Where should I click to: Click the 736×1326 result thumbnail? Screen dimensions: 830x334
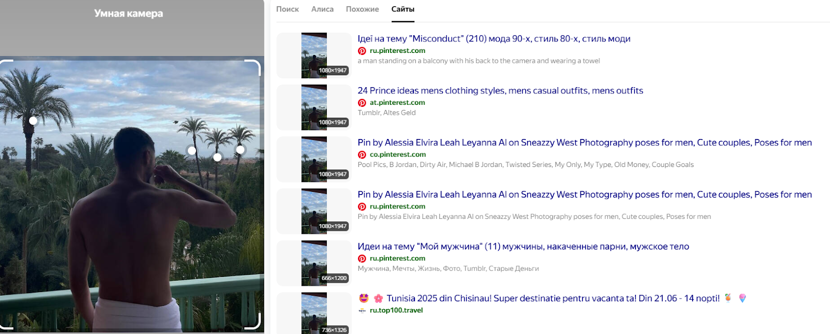(314, 313)
